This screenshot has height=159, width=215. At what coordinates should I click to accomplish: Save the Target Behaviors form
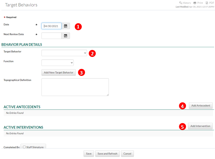[89, 154]
